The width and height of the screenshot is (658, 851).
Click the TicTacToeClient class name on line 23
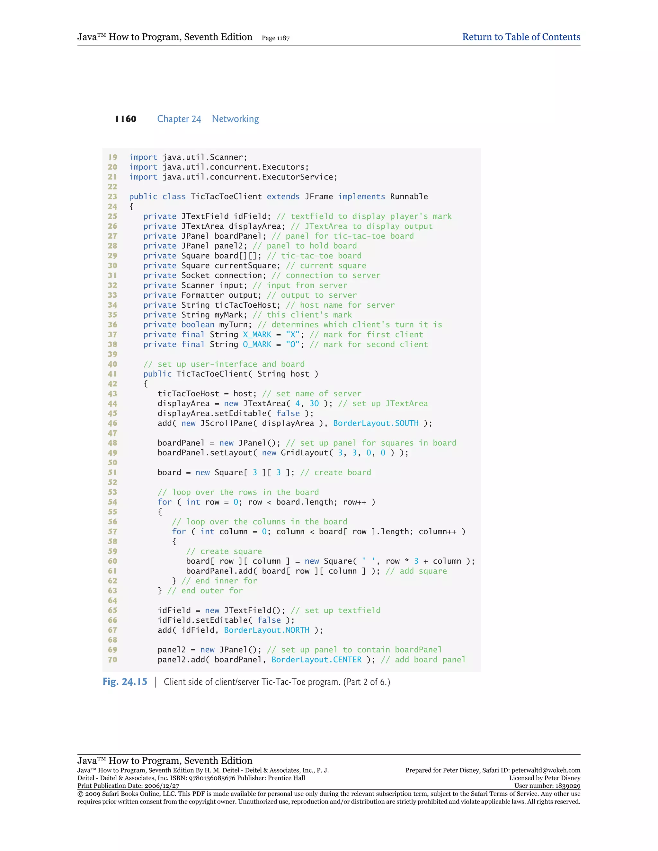coord(226,197)
